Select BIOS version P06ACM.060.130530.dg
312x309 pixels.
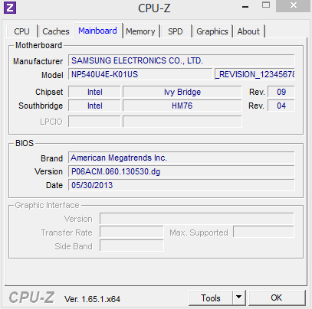point(182,171)
